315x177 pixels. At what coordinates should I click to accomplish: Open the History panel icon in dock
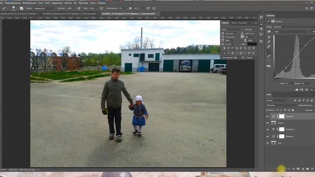(x=261, y=18)
